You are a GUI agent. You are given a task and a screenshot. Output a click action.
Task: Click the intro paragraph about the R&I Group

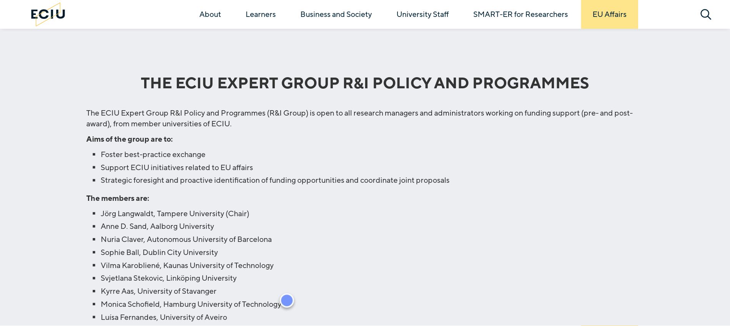(359, 118)
